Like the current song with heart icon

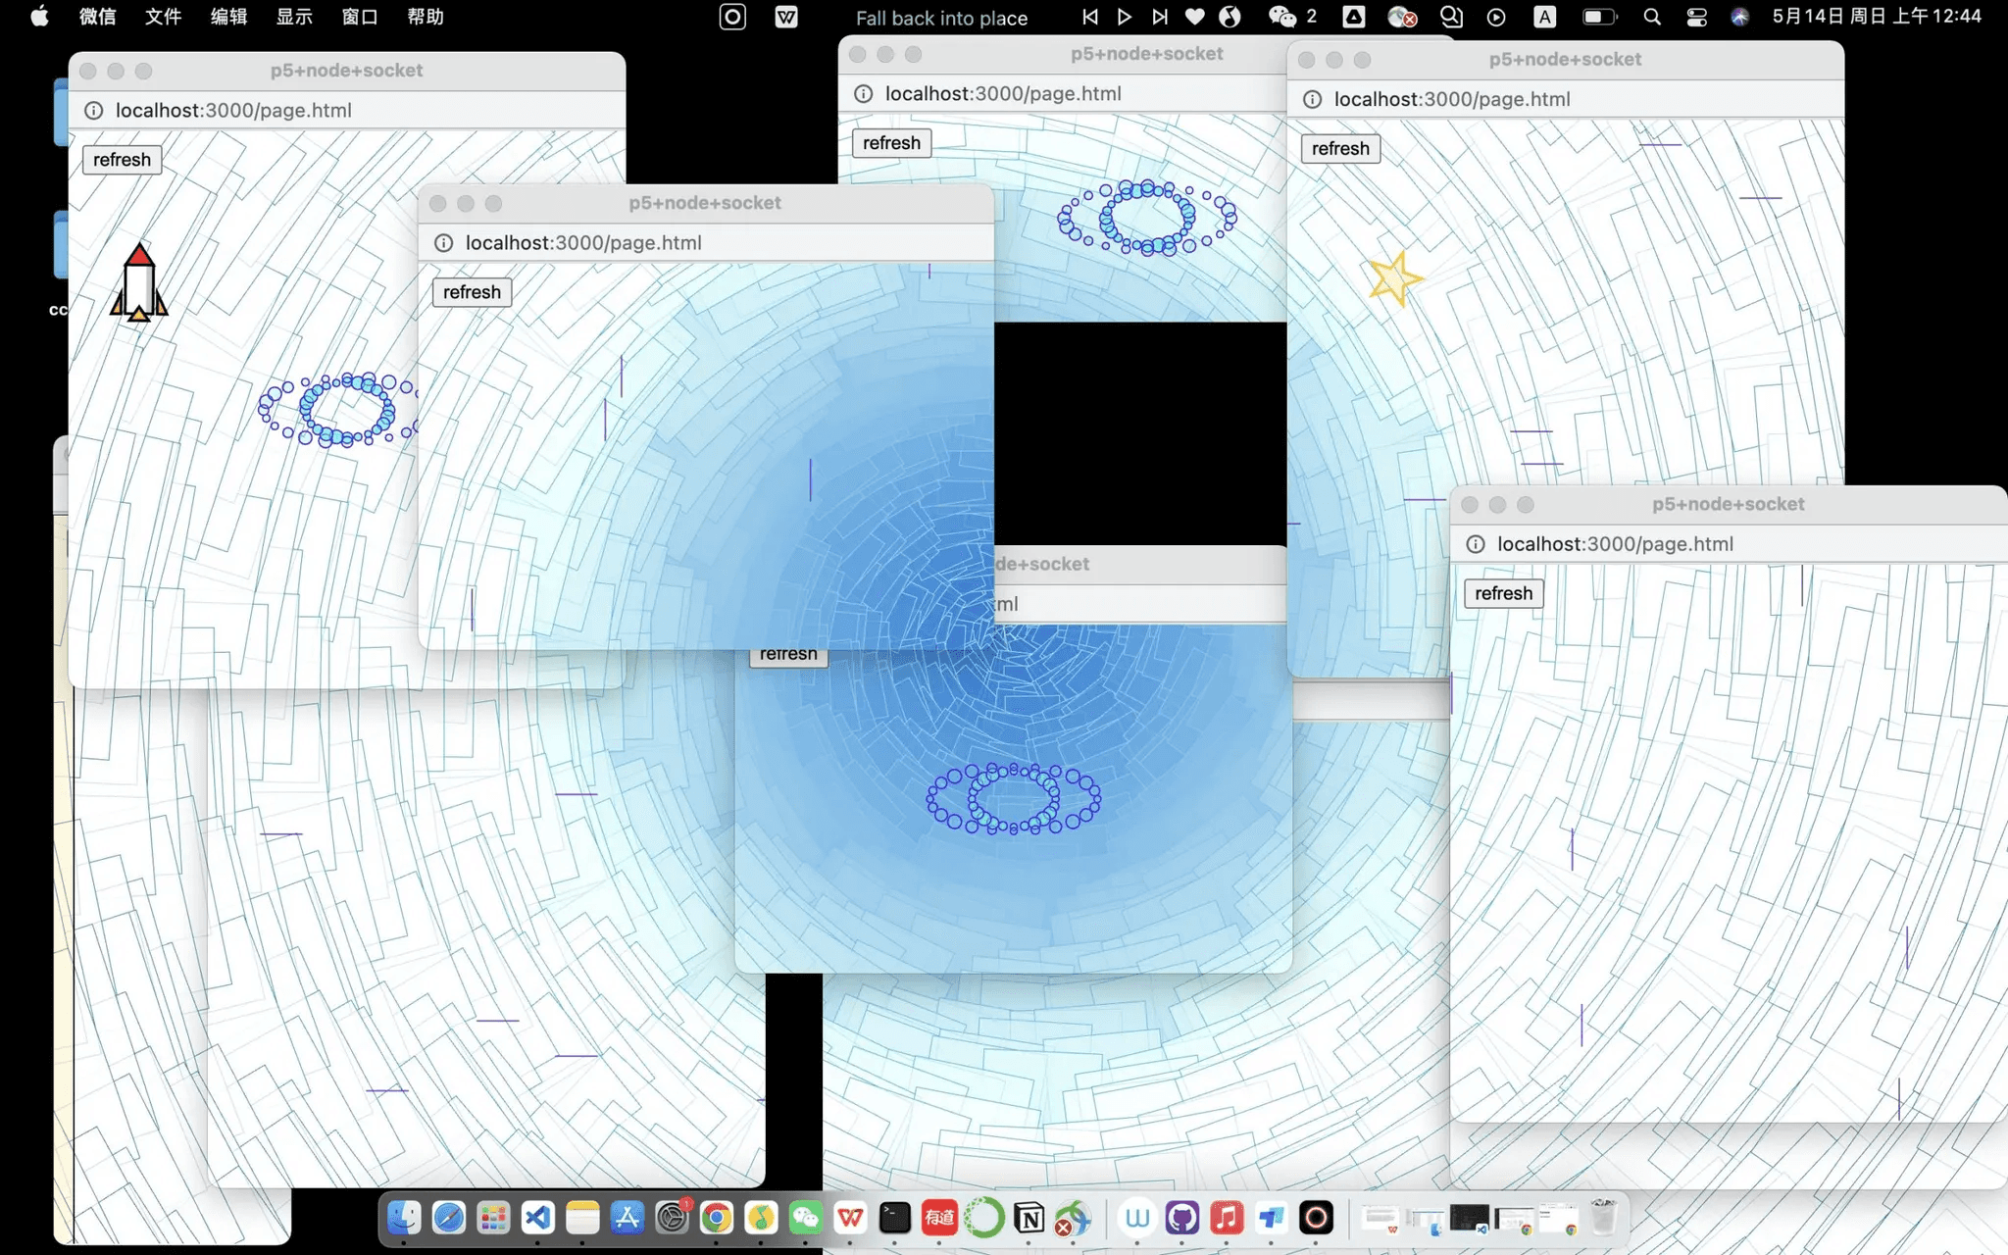pos(1194,17)
